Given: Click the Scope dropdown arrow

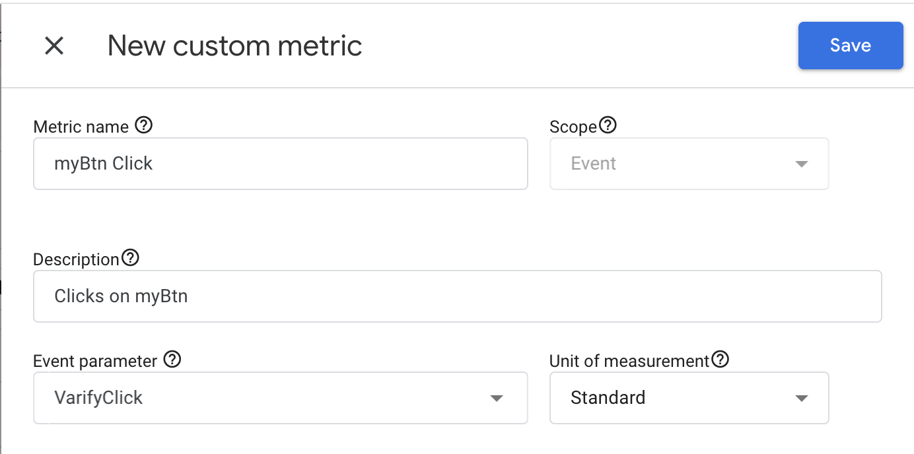Looking at the screenshot, I should tap(802, 164).
